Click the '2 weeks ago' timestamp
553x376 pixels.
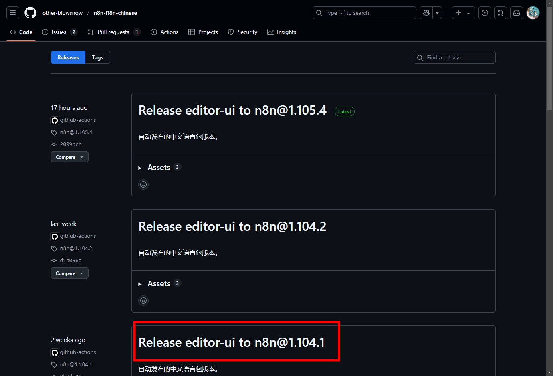tap(68, 340)
